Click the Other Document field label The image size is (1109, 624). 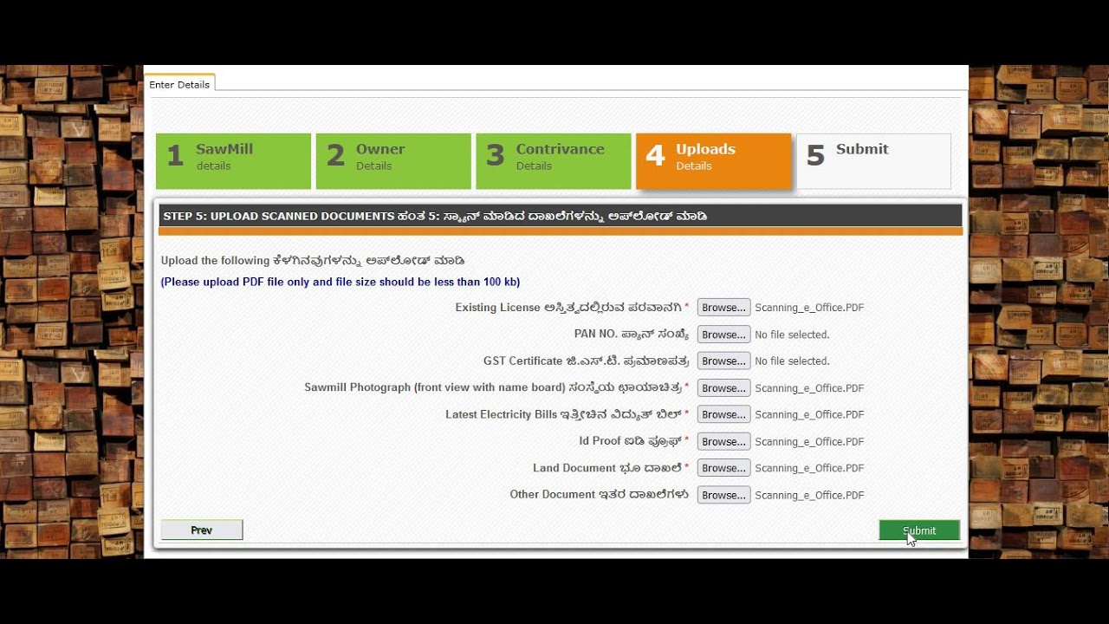click(600, 495)
